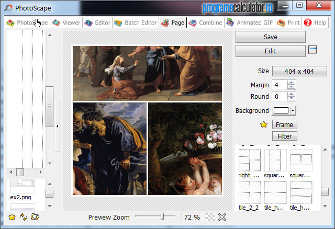Click the template list scroll down arrow
Viewport: 335px width, 229px height.
325,206
